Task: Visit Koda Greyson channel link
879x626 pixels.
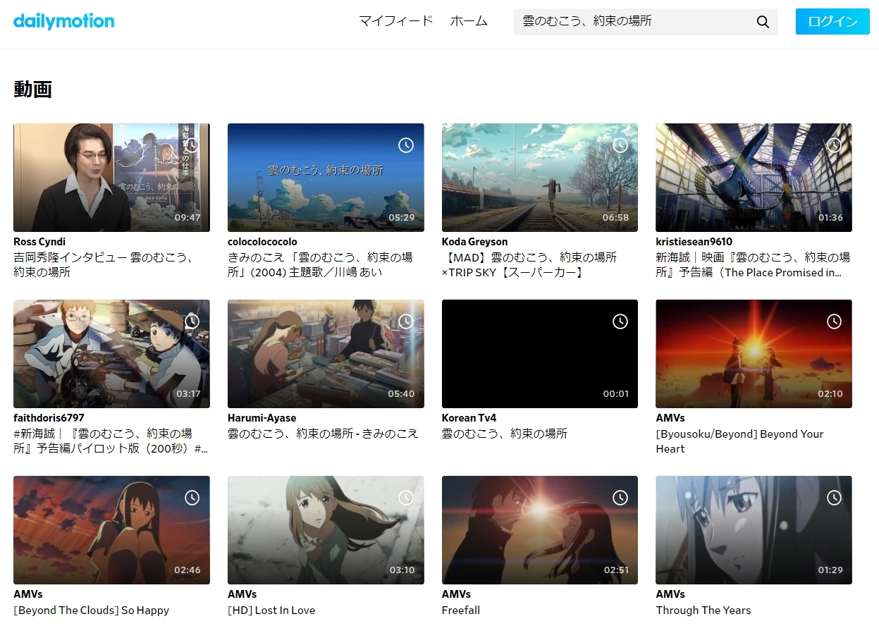Action: 474,242
